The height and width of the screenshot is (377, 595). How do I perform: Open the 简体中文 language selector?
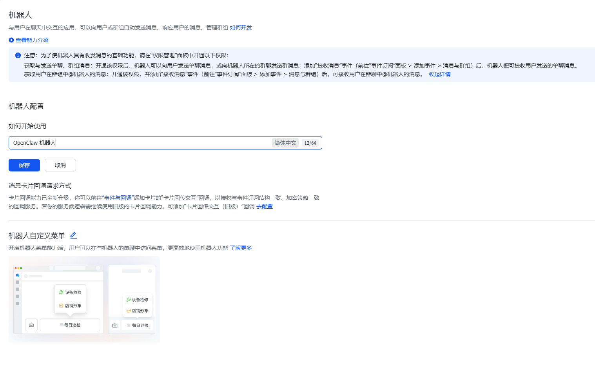point(285,143)
